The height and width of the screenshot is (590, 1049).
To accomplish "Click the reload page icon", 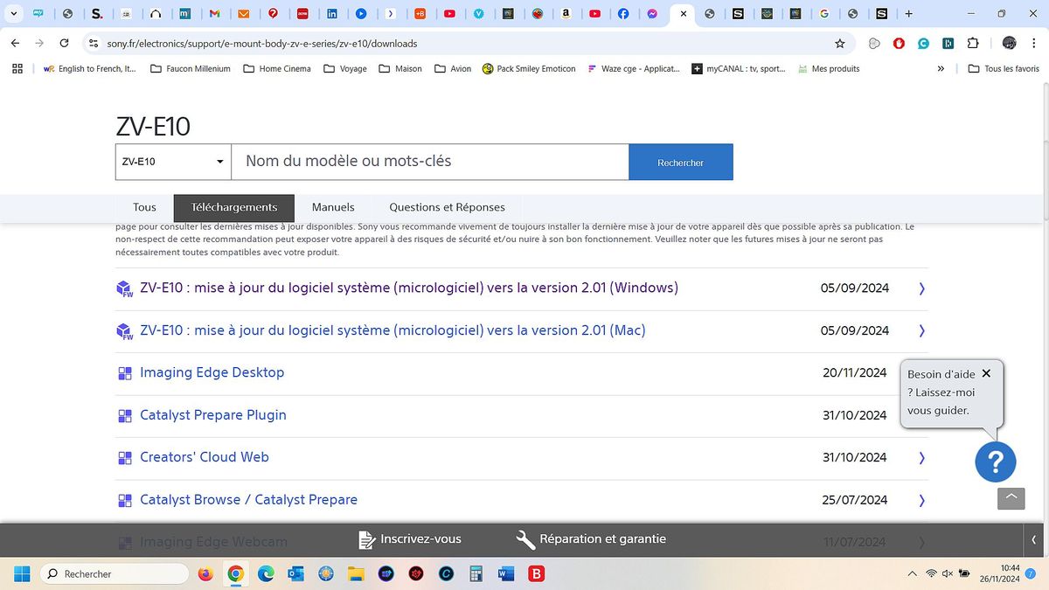I will pyautogui.click(x=62, y=43).
